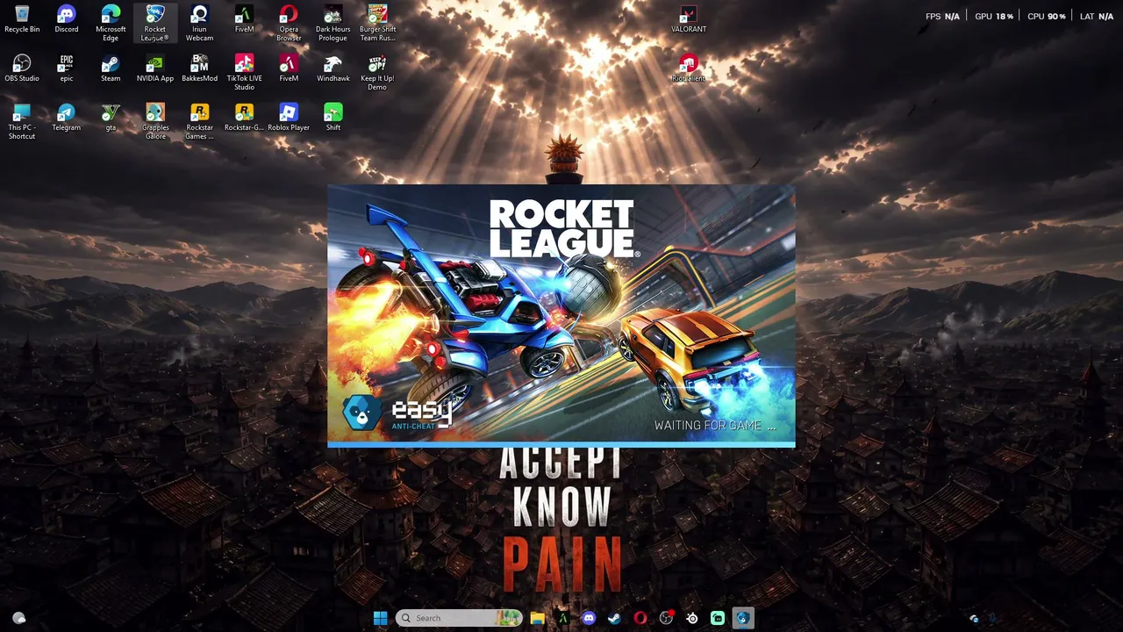Click the FiveM icon on the taskbar
1123x632 pixels.
tap(562, 618)
